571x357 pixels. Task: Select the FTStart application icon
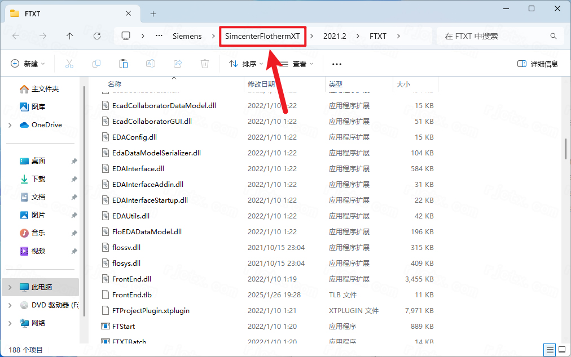coord(106,327)
